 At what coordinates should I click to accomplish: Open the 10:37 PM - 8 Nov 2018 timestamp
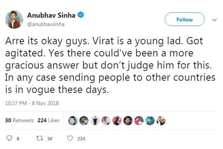coord(32,103)
